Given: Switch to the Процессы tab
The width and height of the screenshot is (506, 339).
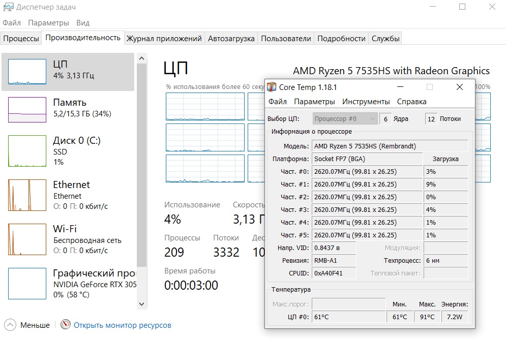Looking at the screenshot, I should point(21,39).
